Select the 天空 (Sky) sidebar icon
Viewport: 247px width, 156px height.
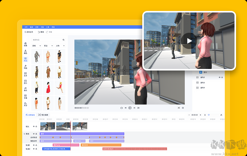pos(26,104)
